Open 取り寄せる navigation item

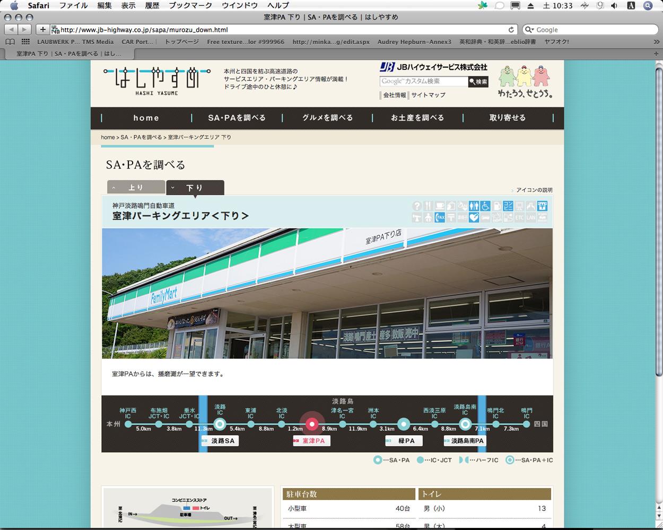coord(508,118)
